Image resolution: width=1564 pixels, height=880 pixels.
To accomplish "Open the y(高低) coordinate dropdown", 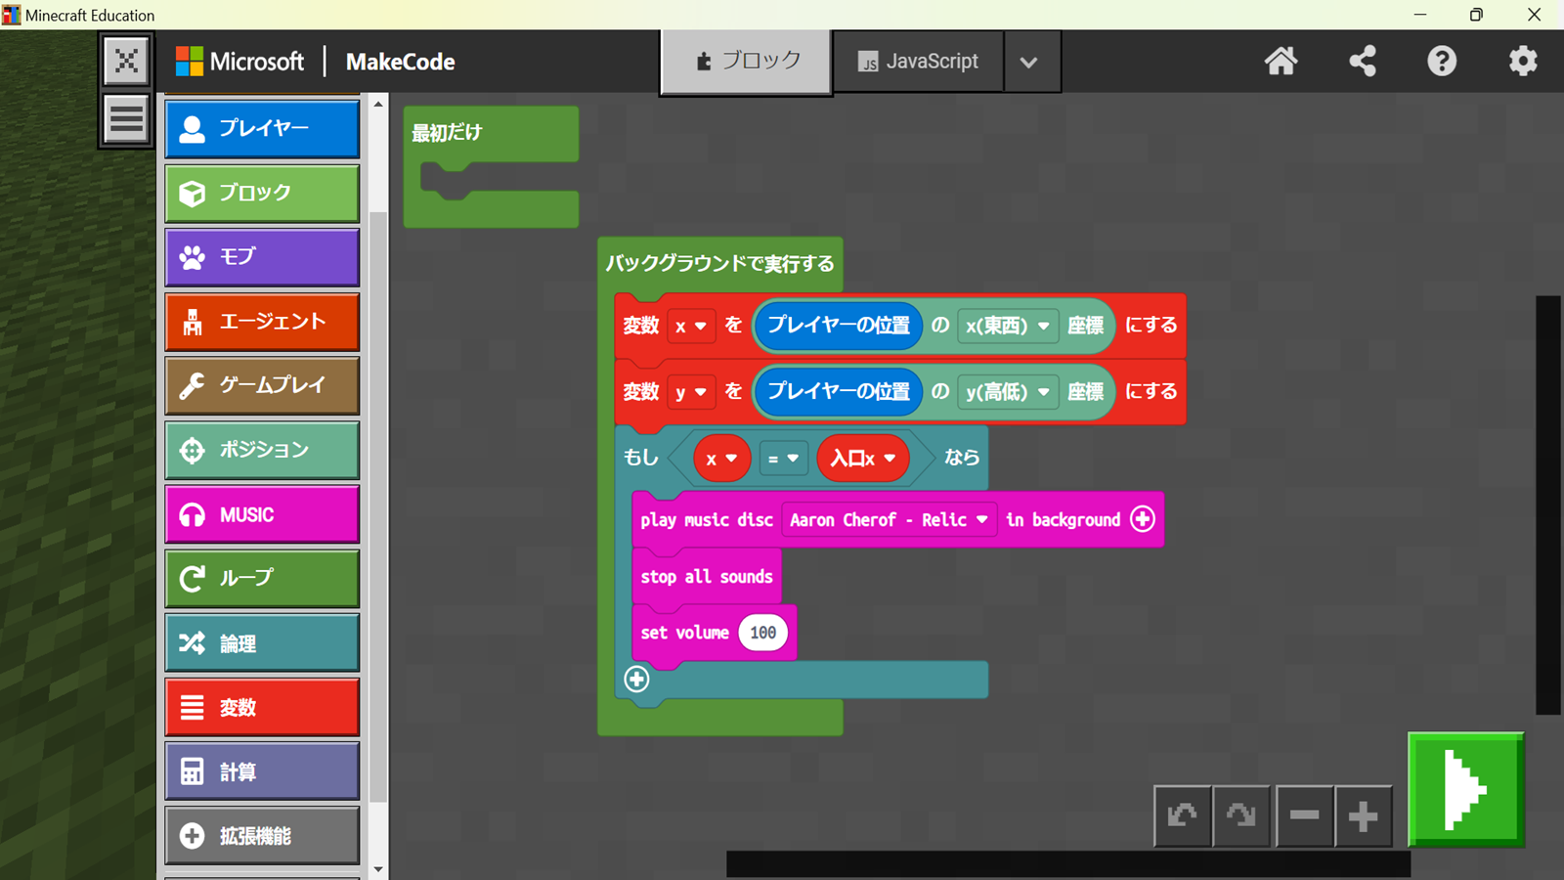I will [1008, 392].
